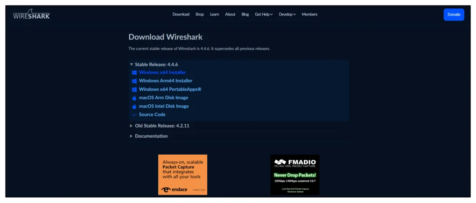Click the code icon beside Source Code
This screenshot has height=203, width=476.
(x=134, y=115)
